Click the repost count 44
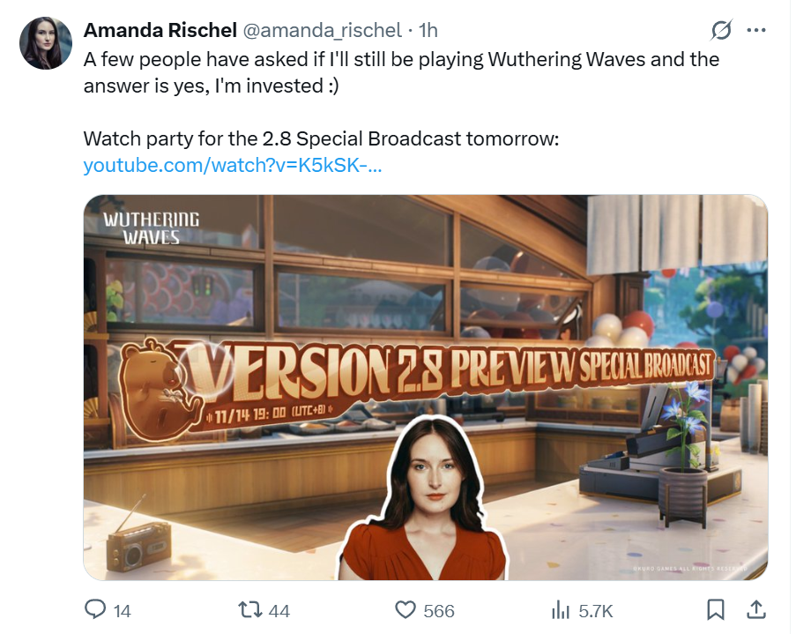 pos(279,610)
